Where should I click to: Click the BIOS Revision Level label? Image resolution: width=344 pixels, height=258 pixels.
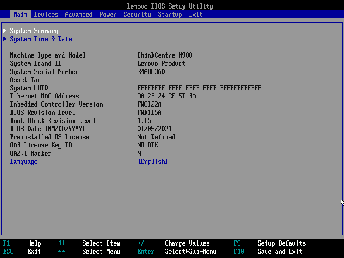[x=43, y=113]
